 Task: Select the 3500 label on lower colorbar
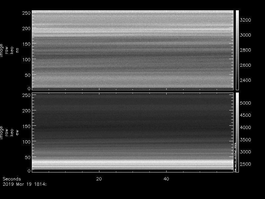[x=245, y=140]
